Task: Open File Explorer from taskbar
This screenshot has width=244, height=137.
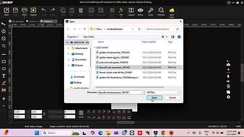Action: (108, 133)
